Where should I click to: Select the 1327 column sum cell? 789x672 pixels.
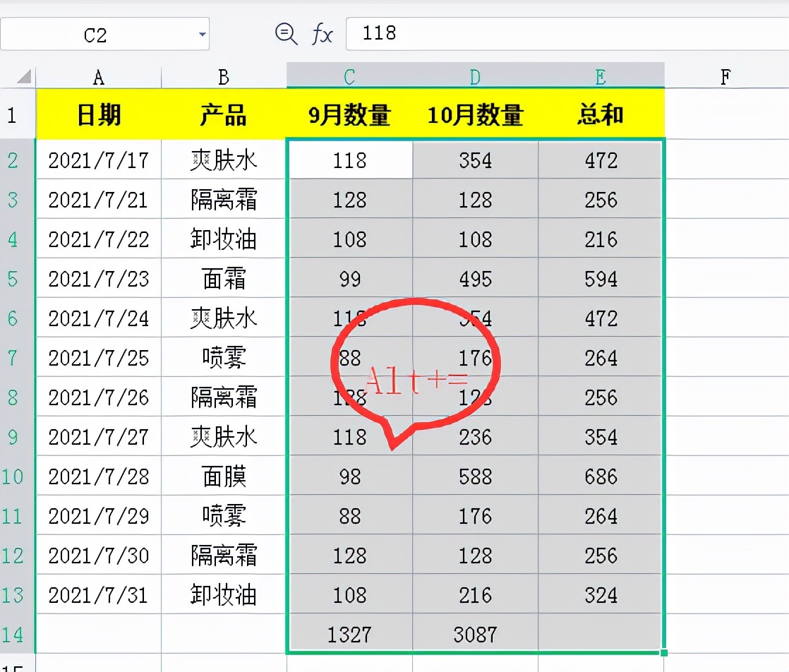pyautogui.click(x=350, y=635)
